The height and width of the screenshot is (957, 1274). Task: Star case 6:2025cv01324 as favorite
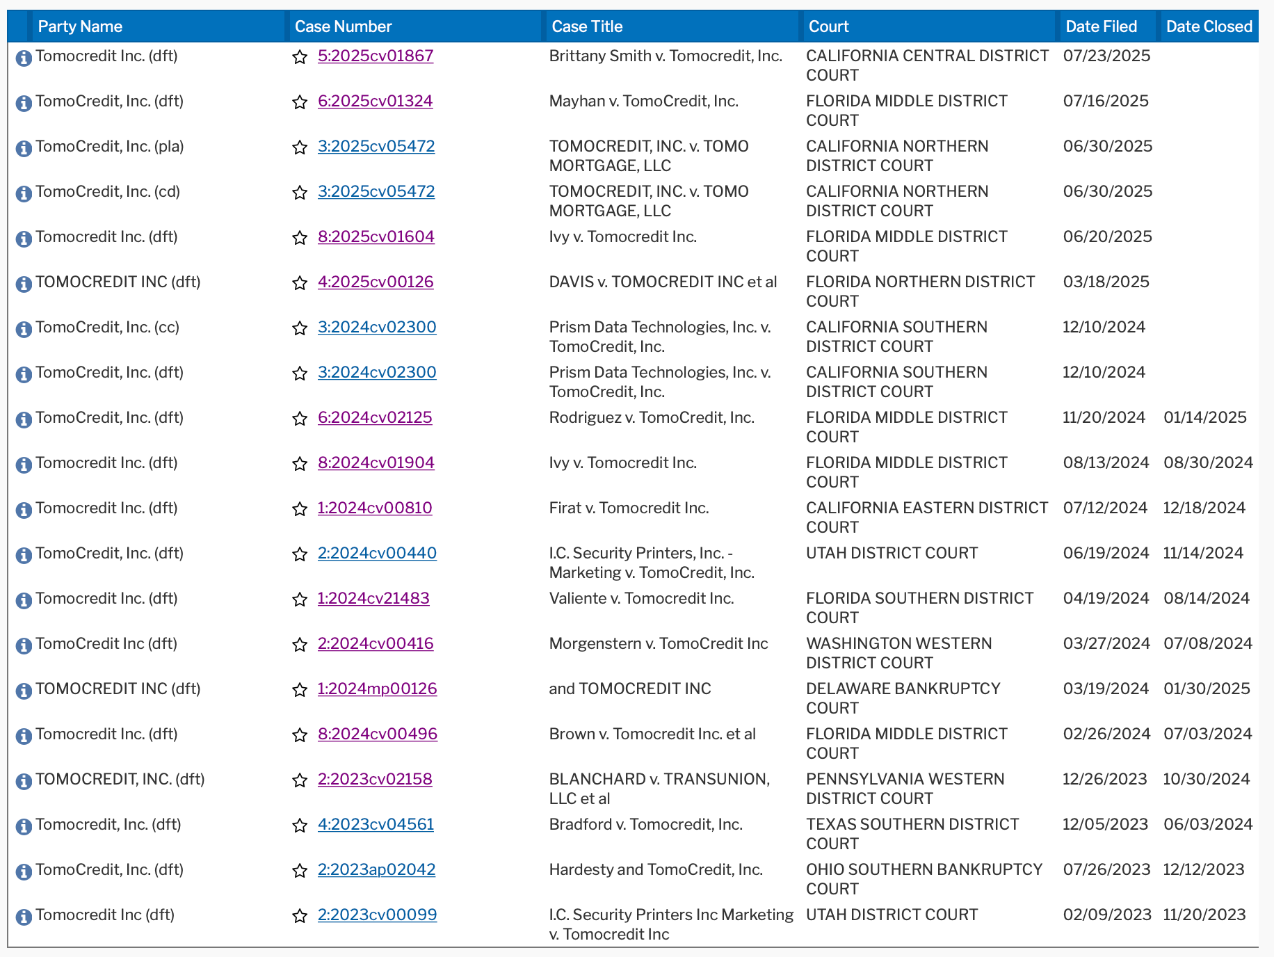(x=300, y=102)
